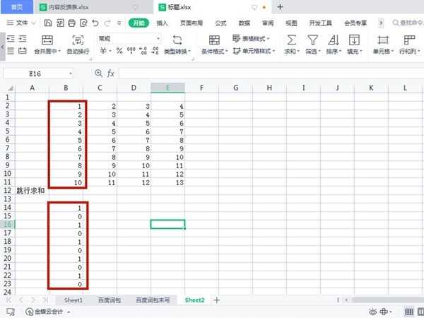Jump to first sheet navigation arrow
Image resolution: width=424 pixels, height=318 pixels.
coord(9,300)
